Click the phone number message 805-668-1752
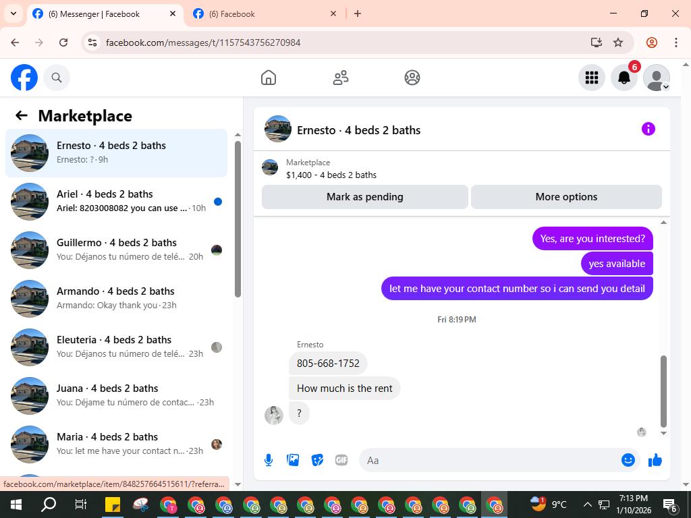The height and width of the screenshot is (518, 691). tap(329, 364)
